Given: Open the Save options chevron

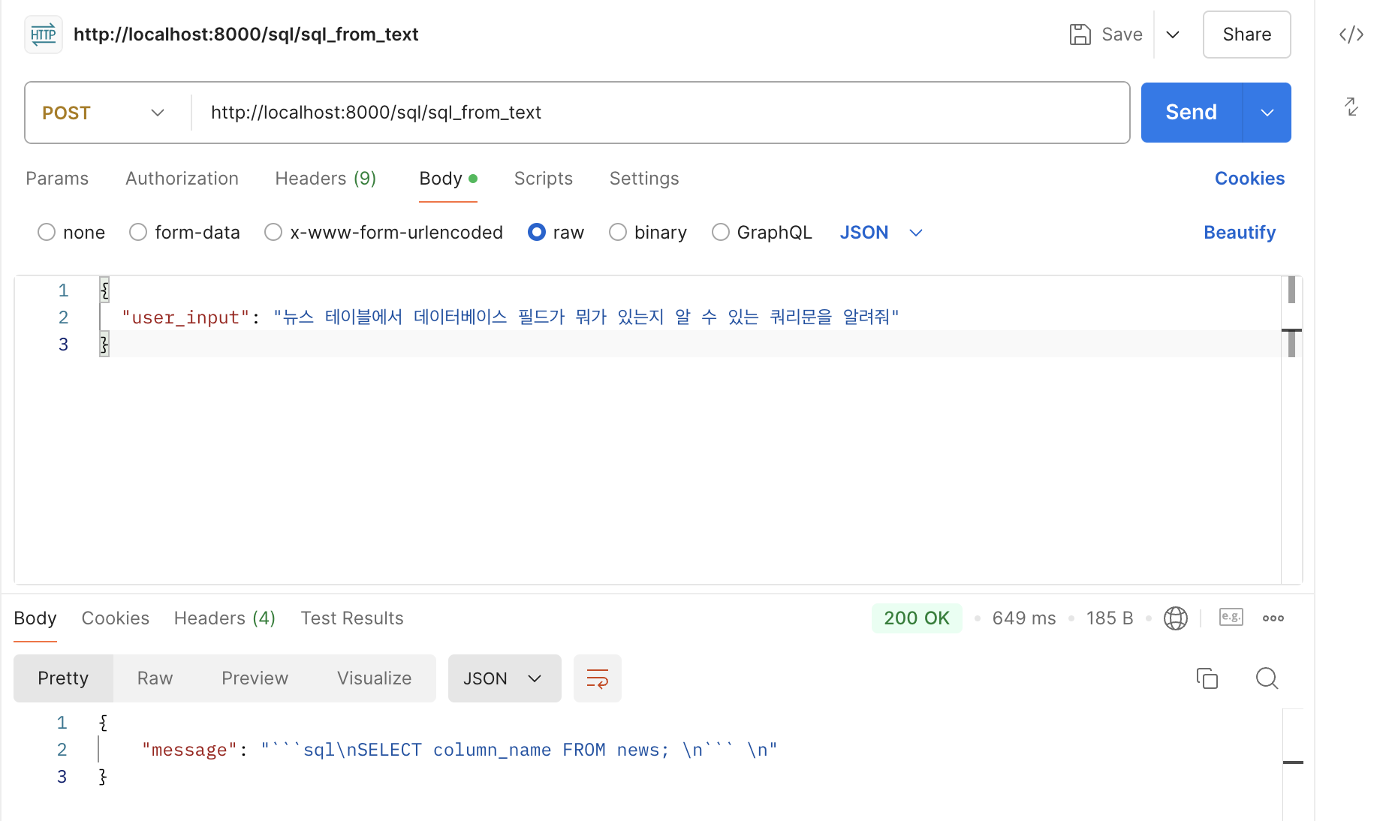Looking at the screenshot, I should tap(1173, 35).
